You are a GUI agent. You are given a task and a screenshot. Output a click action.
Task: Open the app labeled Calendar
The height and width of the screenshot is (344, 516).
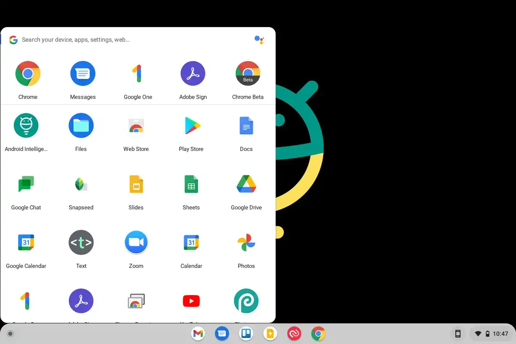(191, 243)
